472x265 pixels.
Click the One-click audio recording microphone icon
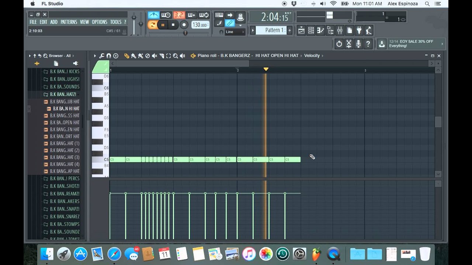[x=358, y=44]
